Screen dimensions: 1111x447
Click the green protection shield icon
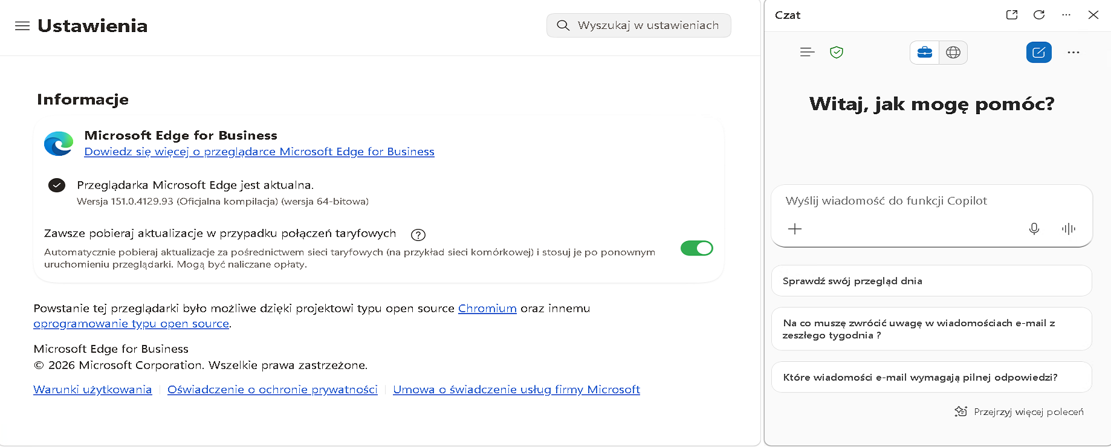click(x=837, y=53)
